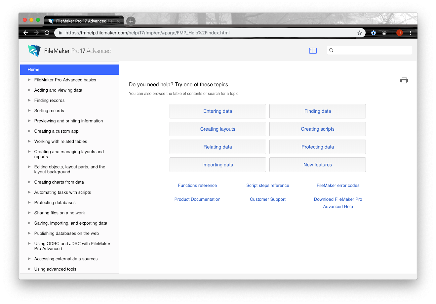This screenshot has width=436, height=304.
Task: Open the 1Password extension icon
Action: (x=374, y=33)
